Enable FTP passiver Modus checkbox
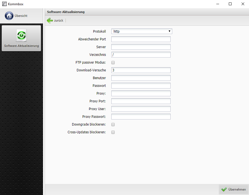Viewport: 249px width, 195px height. tap(113, 63)
